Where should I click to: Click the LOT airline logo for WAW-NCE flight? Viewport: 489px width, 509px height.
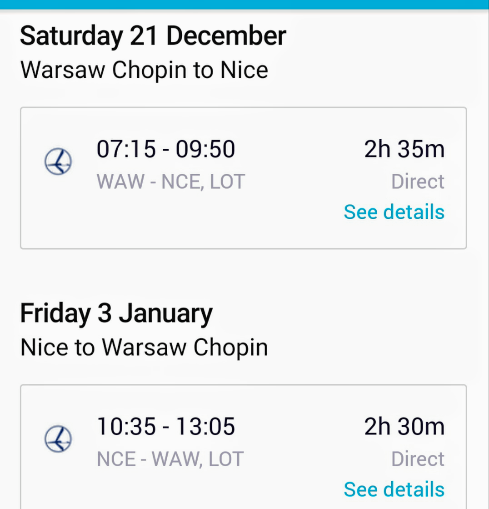pos(58,162)
